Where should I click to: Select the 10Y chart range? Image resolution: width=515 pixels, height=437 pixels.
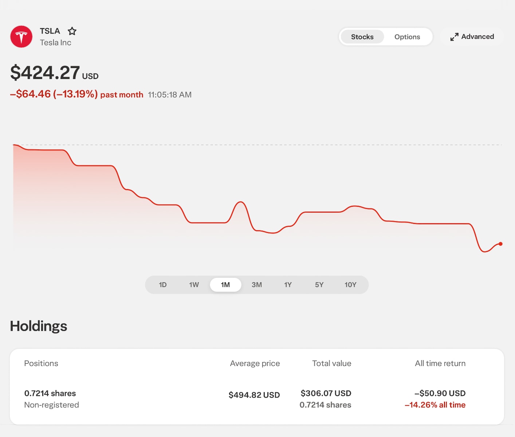pyautogui.click(x=350, y=285)
